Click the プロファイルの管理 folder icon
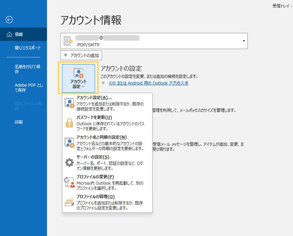This screenshot has height=236, width=293. coord(70,202)
